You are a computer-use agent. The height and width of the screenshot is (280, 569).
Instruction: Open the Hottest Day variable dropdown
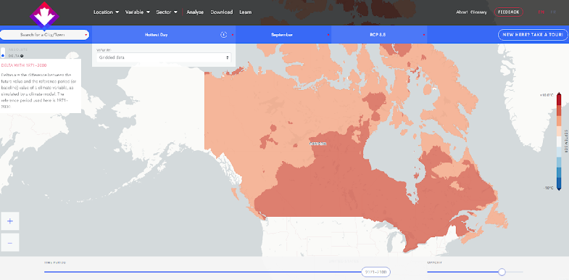[156, 35]
